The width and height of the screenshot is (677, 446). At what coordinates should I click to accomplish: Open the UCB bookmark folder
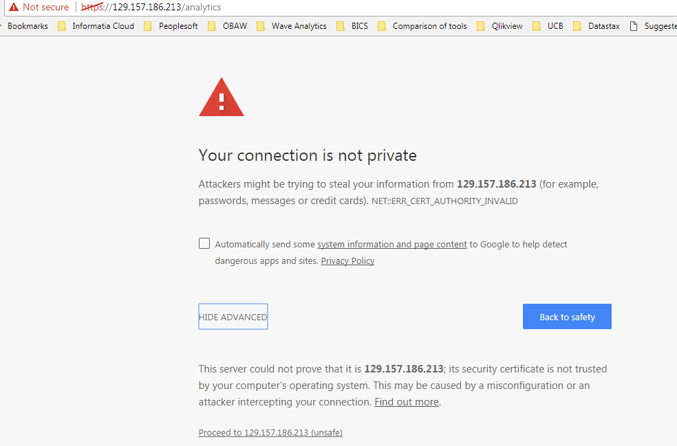coord(548,26)
